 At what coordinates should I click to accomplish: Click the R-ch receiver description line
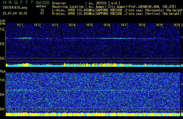click(117, 14)
